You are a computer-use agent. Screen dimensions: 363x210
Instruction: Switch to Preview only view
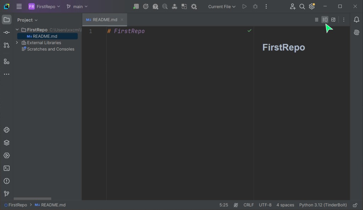click(333, 20)
